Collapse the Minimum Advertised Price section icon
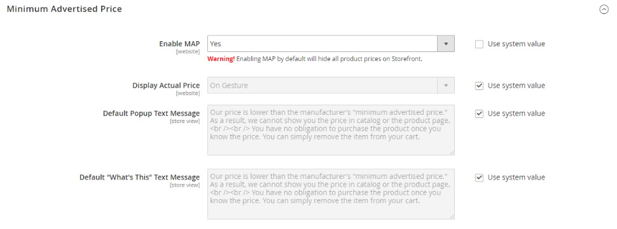The image size is (617, 229). pyautogui.click(x=604, y=10)
